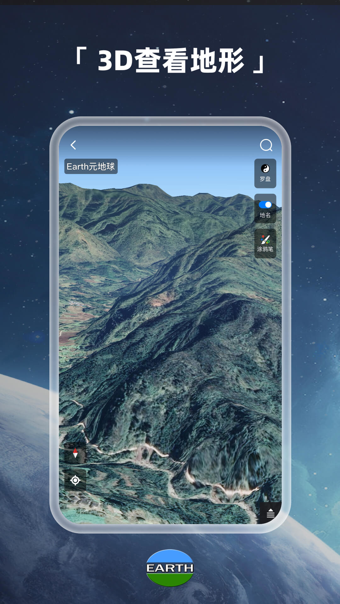This screenshot has height=604, width=340.
Task: Tap the 地名 label under the switch
Action: pyautogui.click(x=265, y=215)
